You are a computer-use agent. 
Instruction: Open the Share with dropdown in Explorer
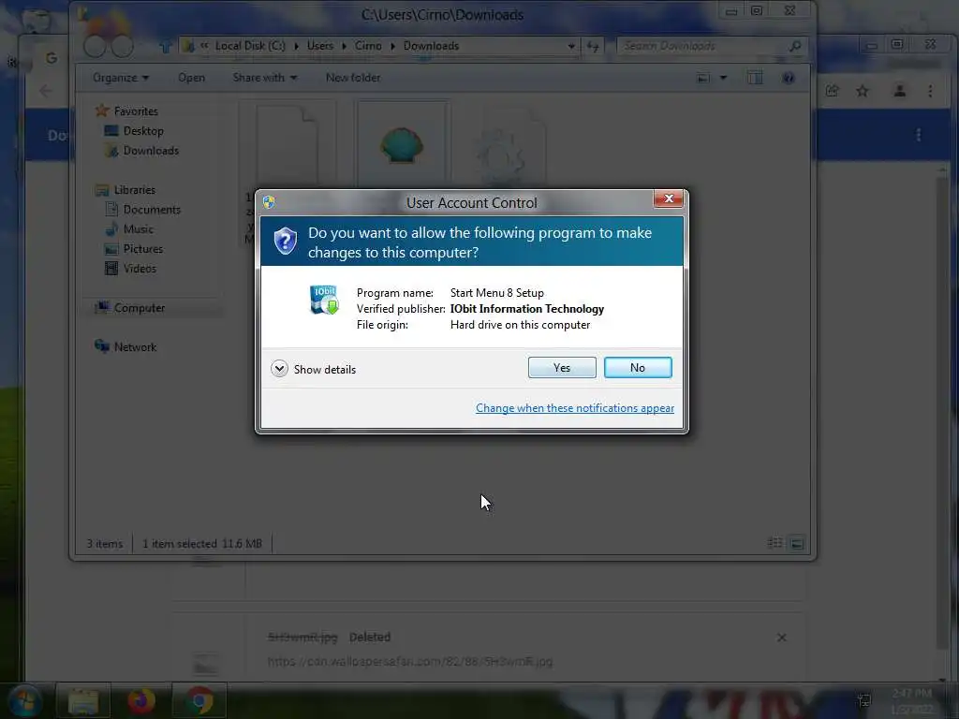point(264,78)
